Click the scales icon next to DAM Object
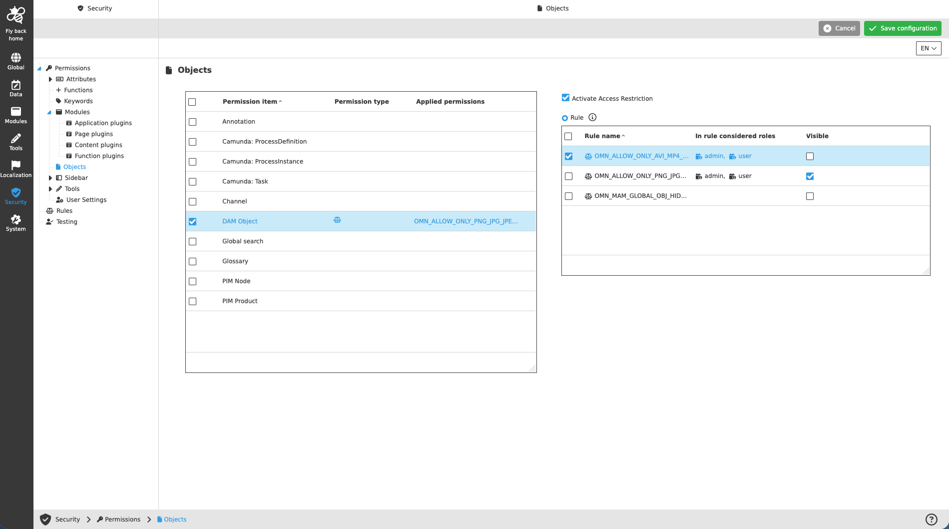This screenshot has width=949, height=529. [x=337, y=219]
